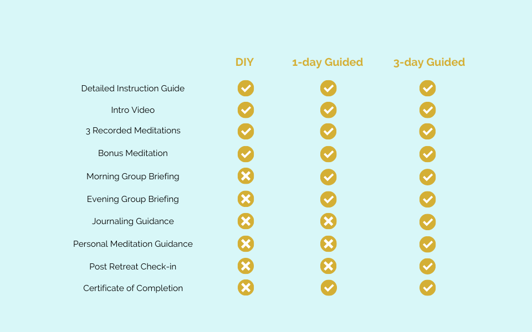Click 1-day Guided checkmark for Certificate of Completion

329,288
